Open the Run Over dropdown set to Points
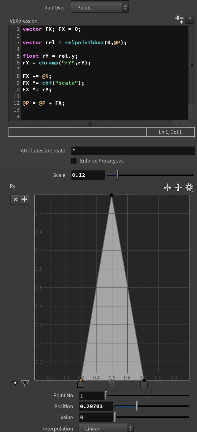 (x=100, y=8)
